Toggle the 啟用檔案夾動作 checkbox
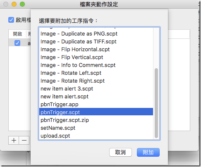The height and width of the screenshot is (167, 201). coord(11,20)
